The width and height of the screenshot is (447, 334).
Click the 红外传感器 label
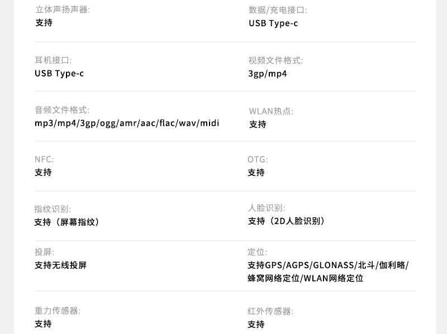point(270,311)
